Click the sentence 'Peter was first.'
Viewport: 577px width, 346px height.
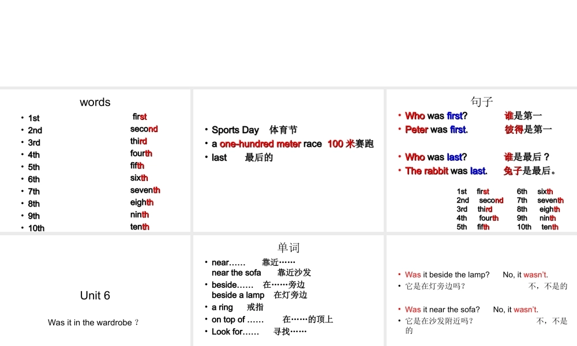click(436, 129)
